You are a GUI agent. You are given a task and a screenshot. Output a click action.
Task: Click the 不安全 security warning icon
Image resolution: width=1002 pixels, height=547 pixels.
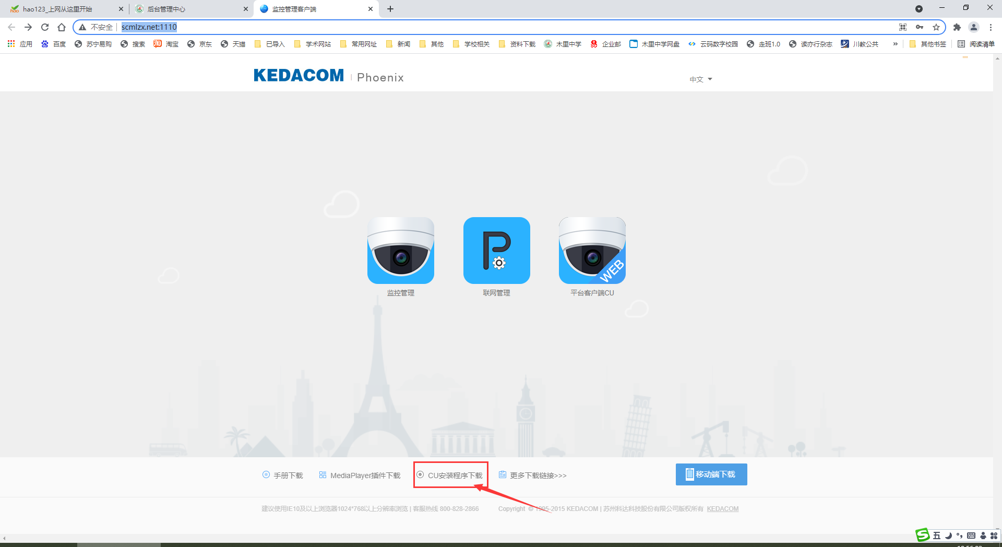82,27
